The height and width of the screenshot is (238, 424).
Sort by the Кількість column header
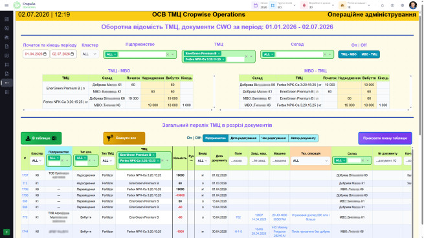click(x=180, y=158)
